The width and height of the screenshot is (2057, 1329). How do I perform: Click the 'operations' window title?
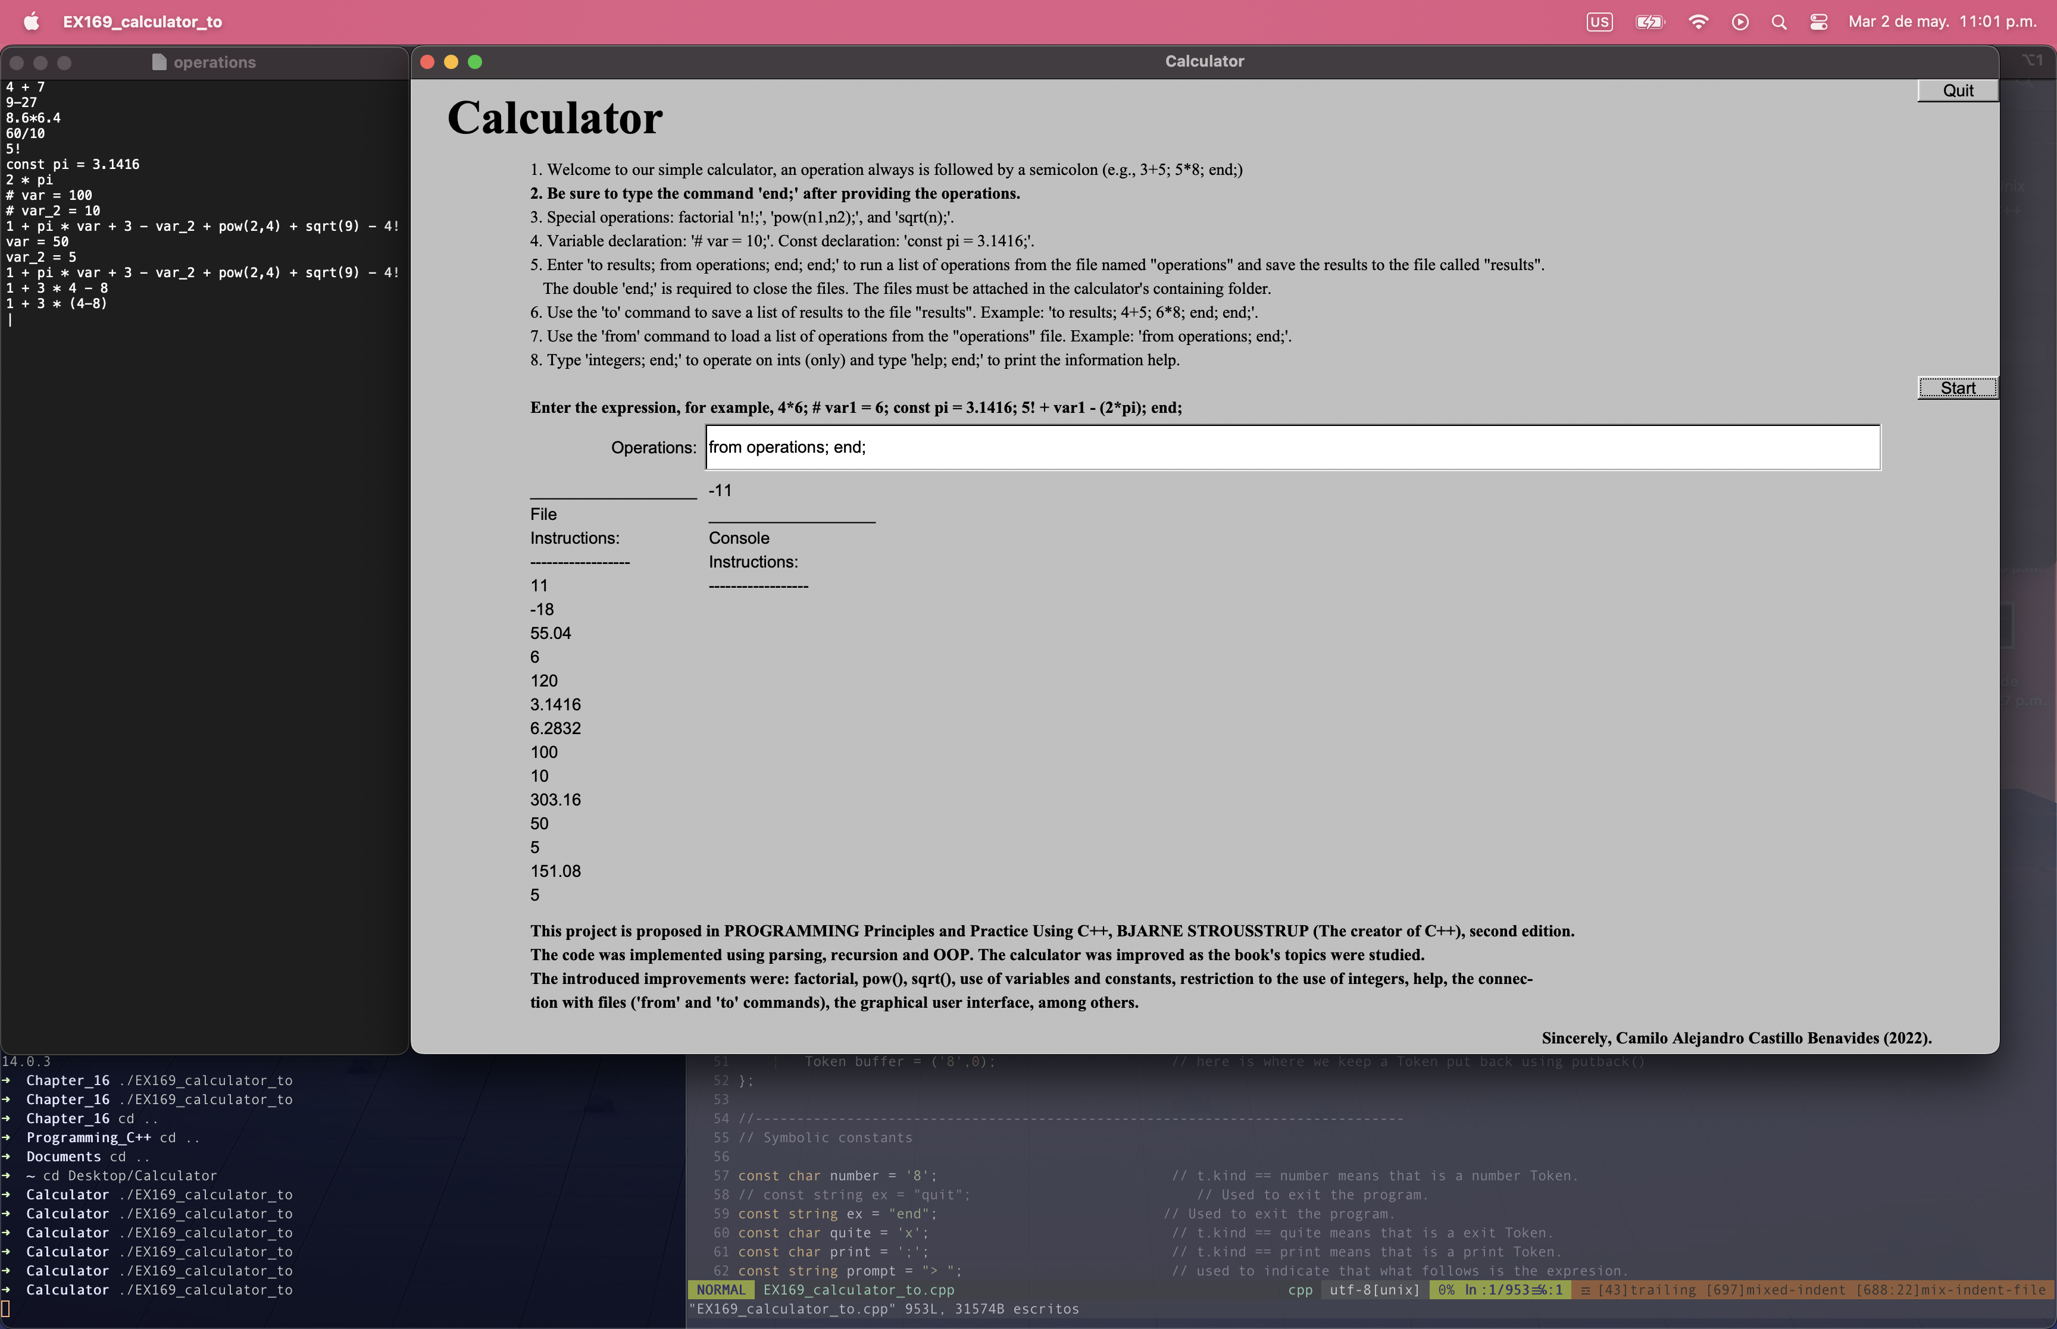click(x=214, y=62)
